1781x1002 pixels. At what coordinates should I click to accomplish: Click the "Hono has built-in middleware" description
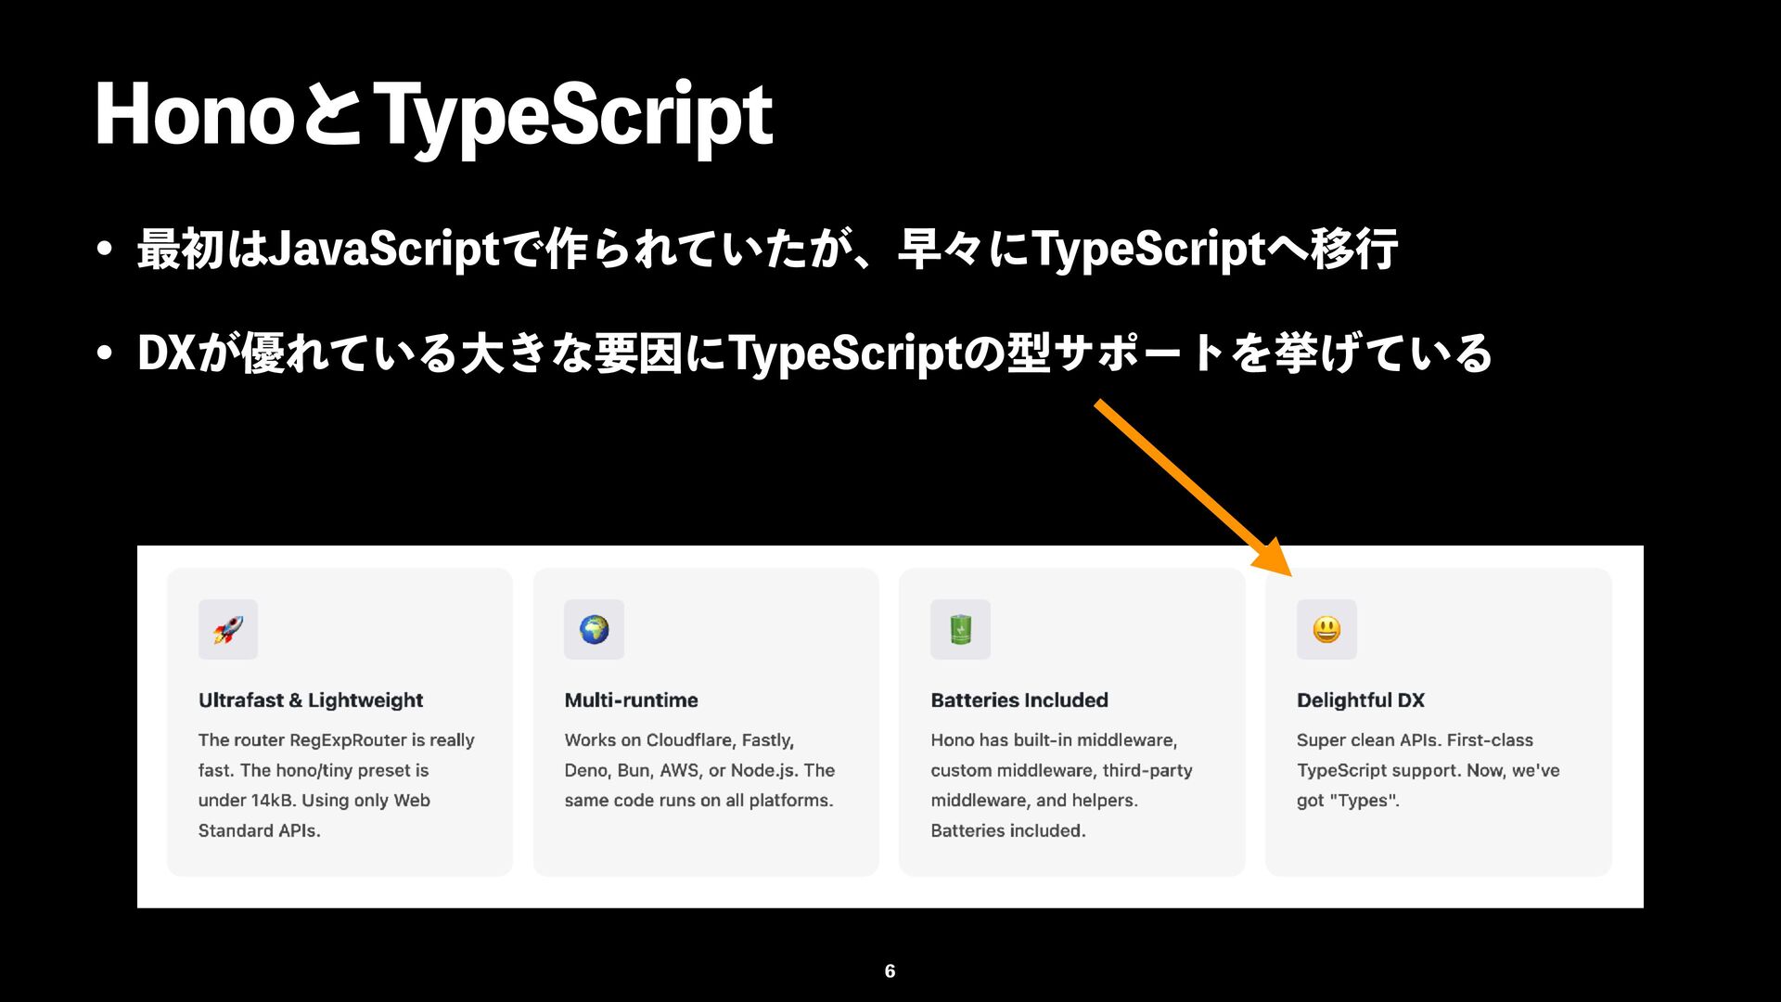tap(1061, 785)
